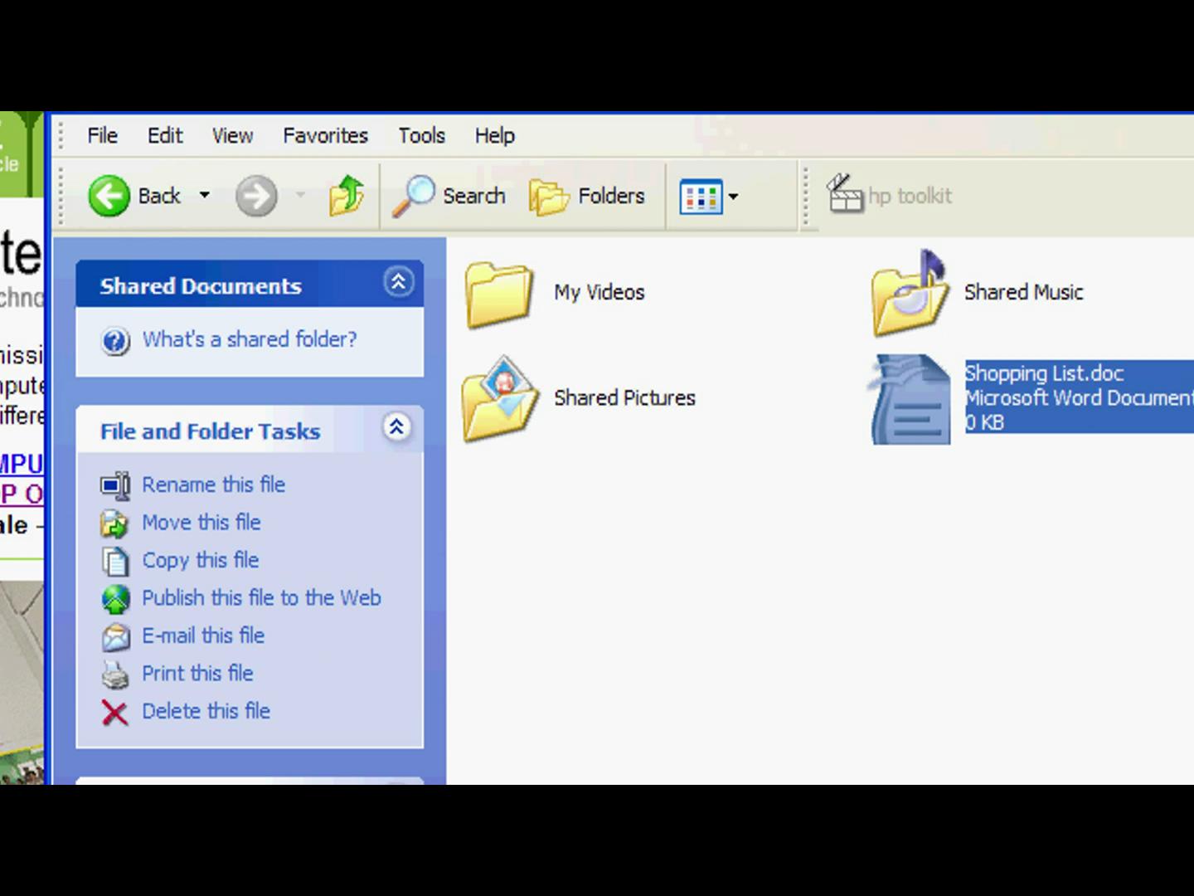Open the Views dropdown arrow

[733, 197]
